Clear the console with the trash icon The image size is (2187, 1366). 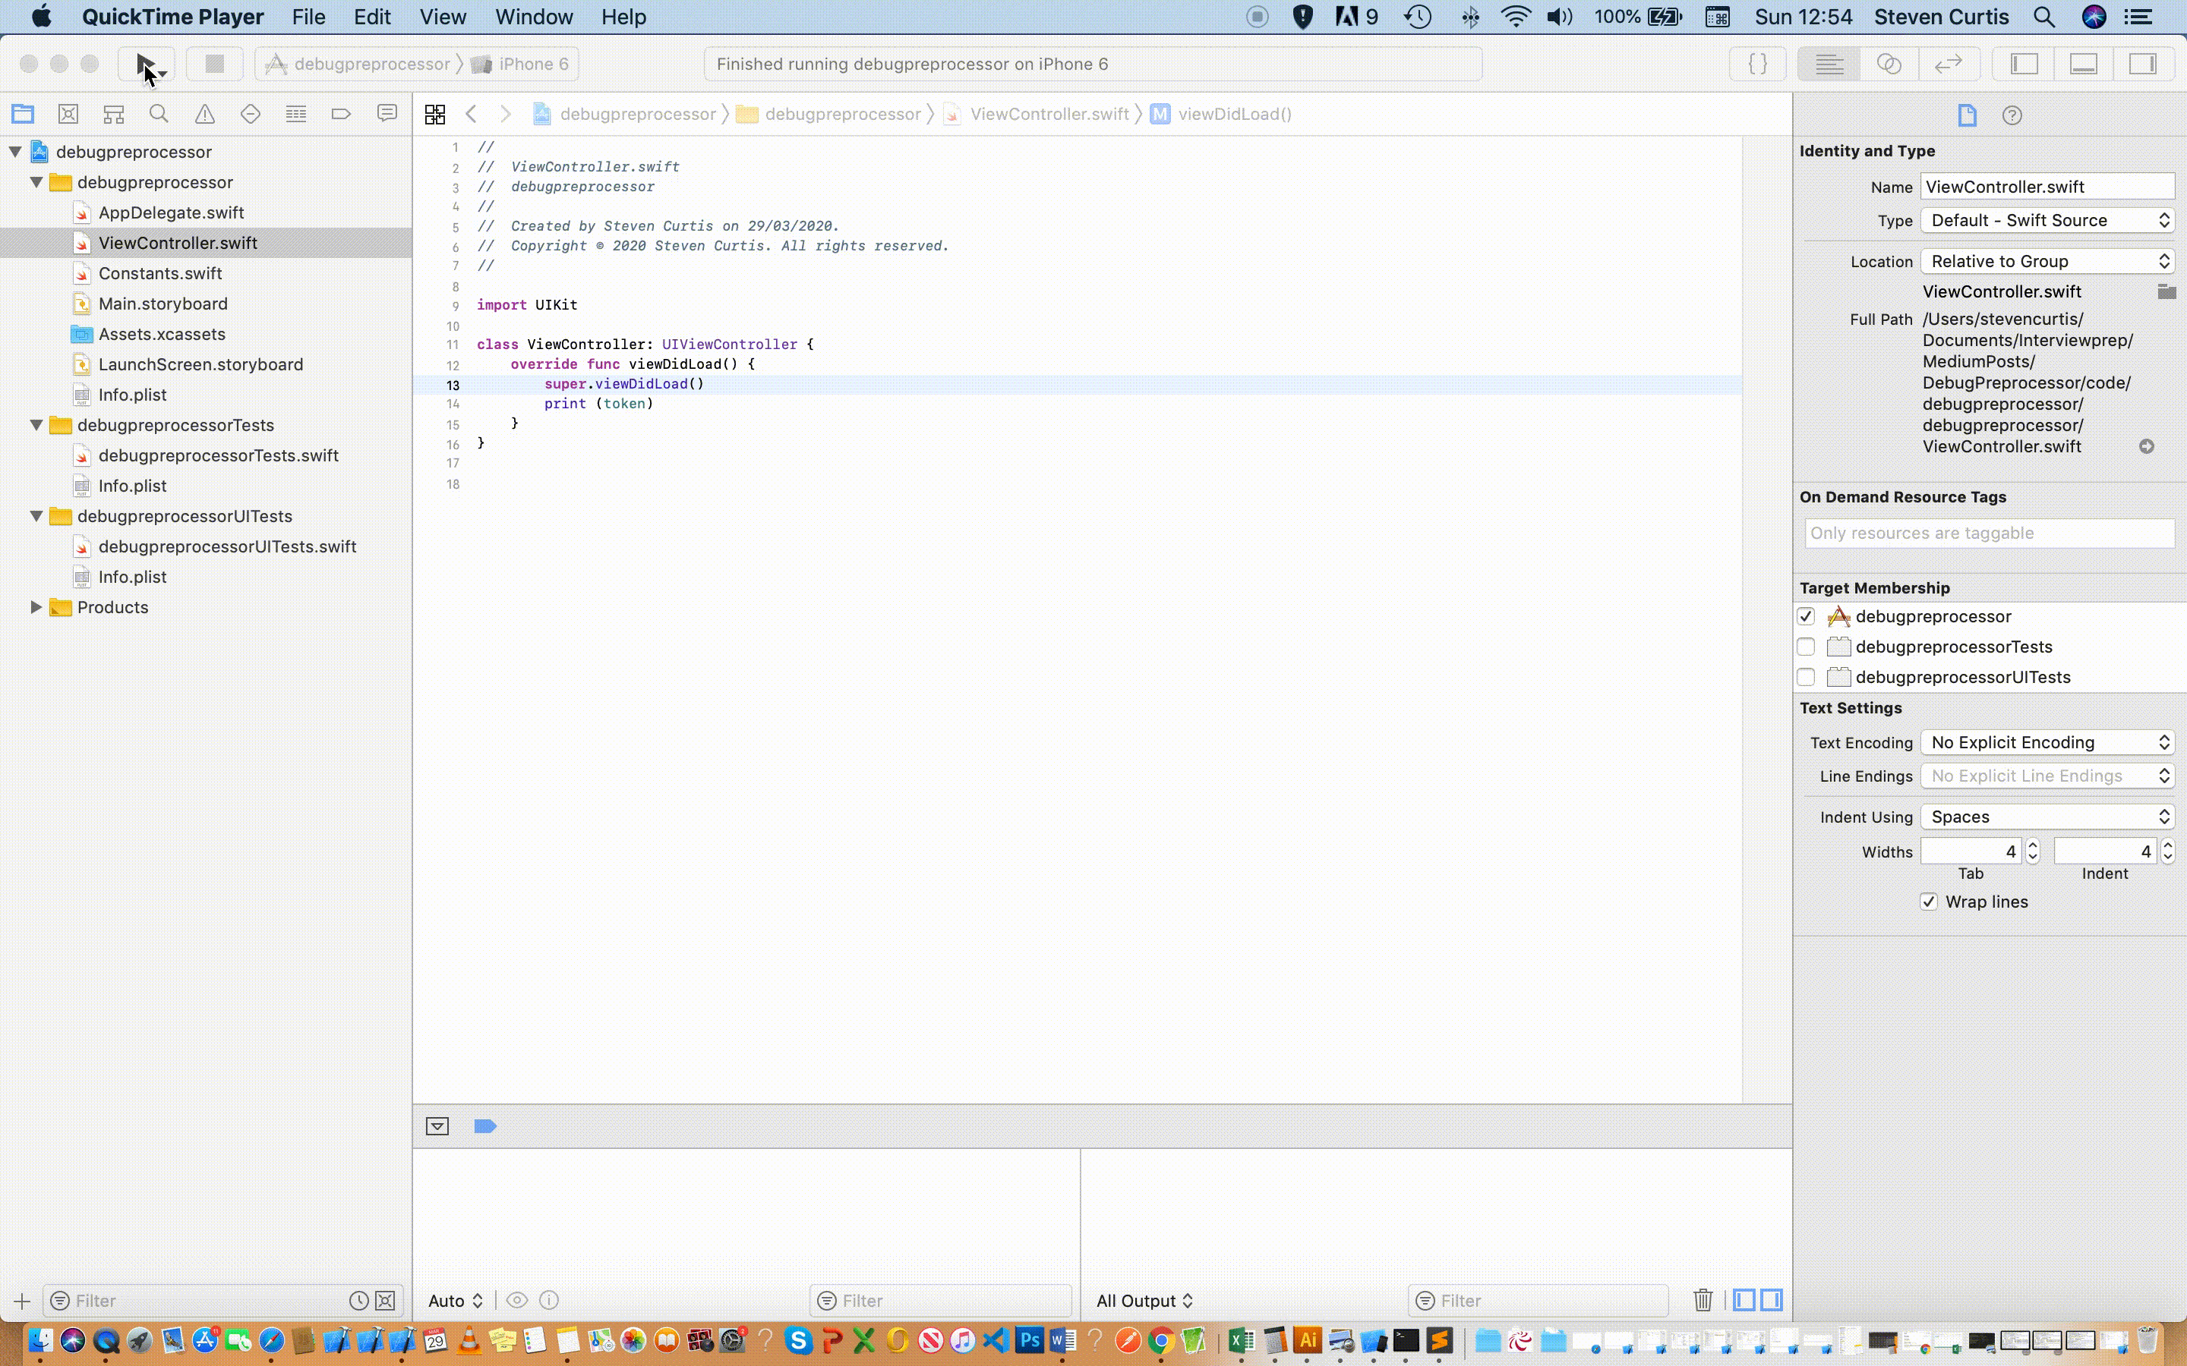click(1703, 1300)
